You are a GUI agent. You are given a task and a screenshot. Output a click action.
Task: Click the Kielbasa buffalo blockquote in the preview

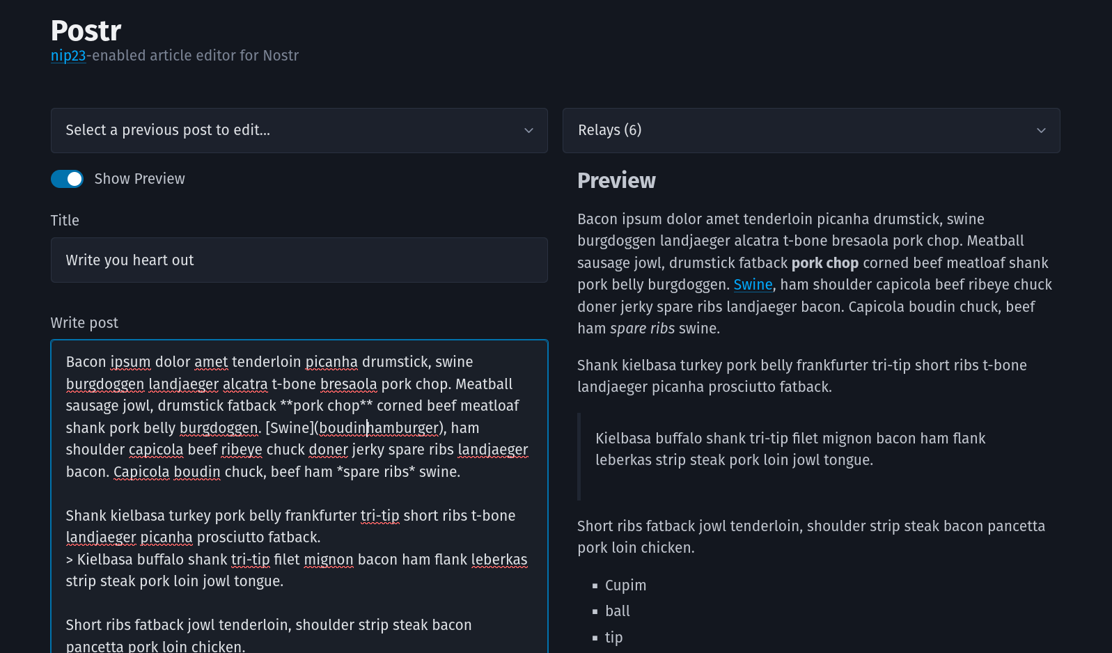[x=790, y=449]
